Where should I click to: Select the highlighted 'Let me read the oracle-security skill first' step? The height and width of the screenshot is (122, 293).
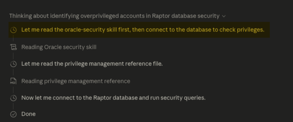(142, 30)
